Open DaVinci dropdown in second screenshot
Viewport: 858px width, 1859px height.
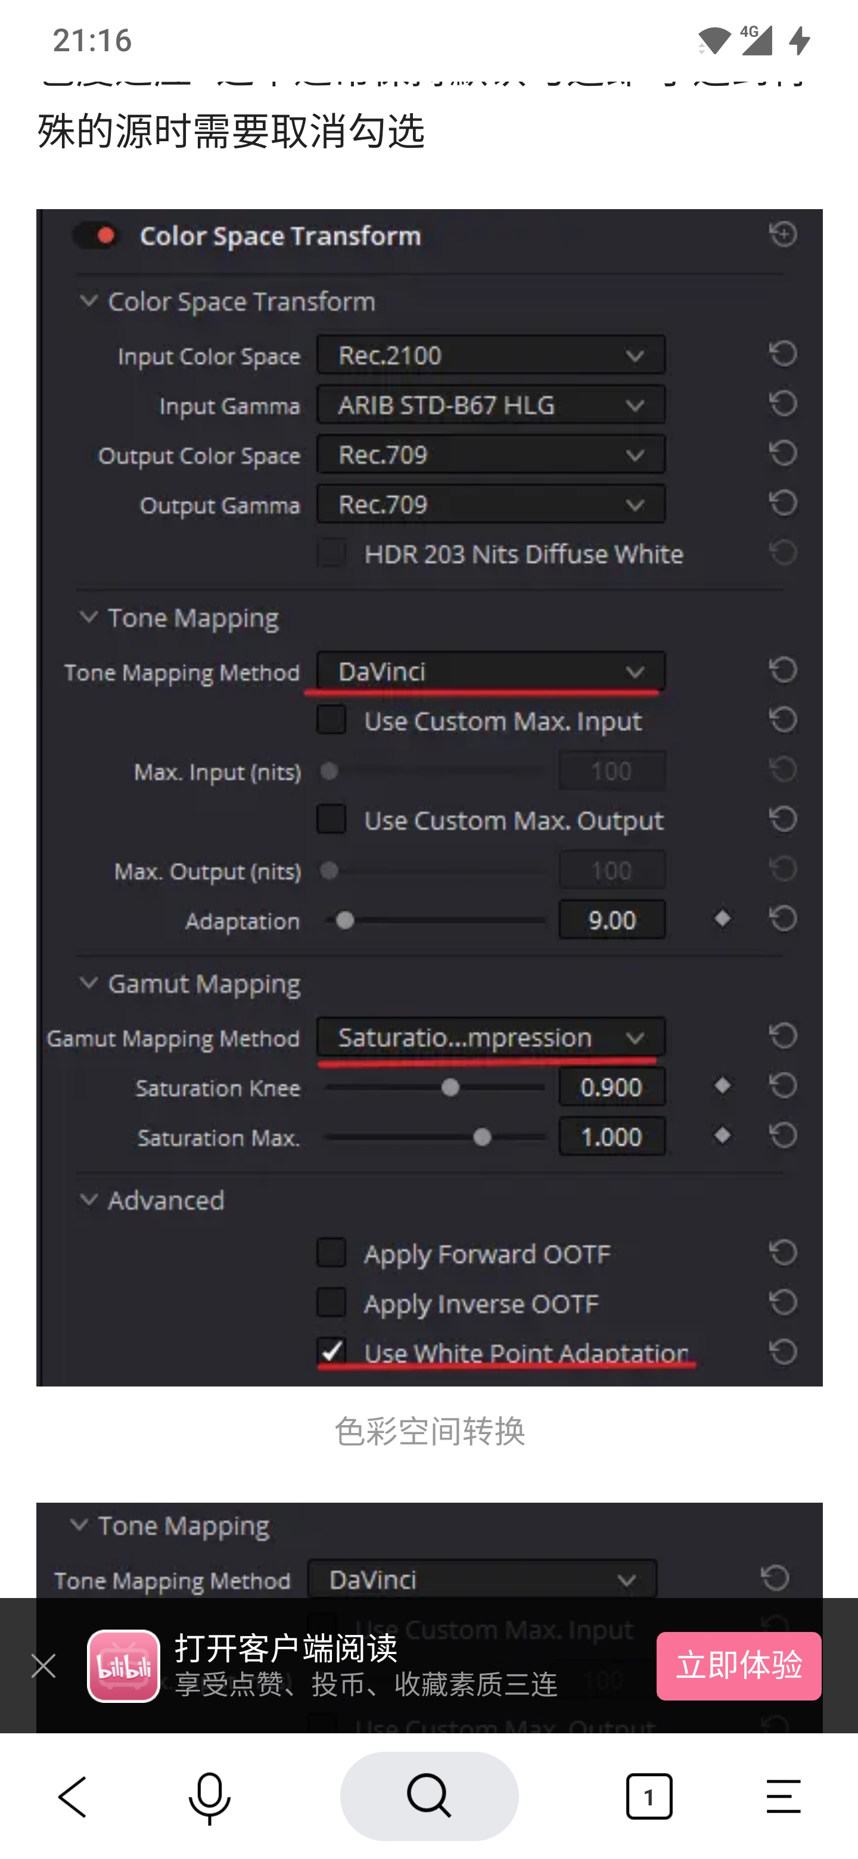coord(482,1579)
